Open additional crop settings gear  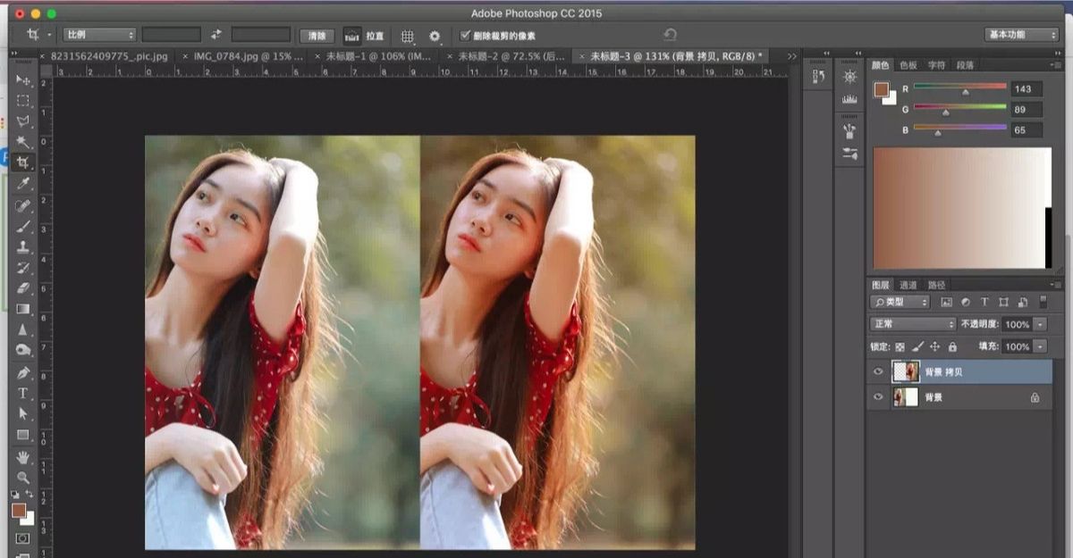435,36
